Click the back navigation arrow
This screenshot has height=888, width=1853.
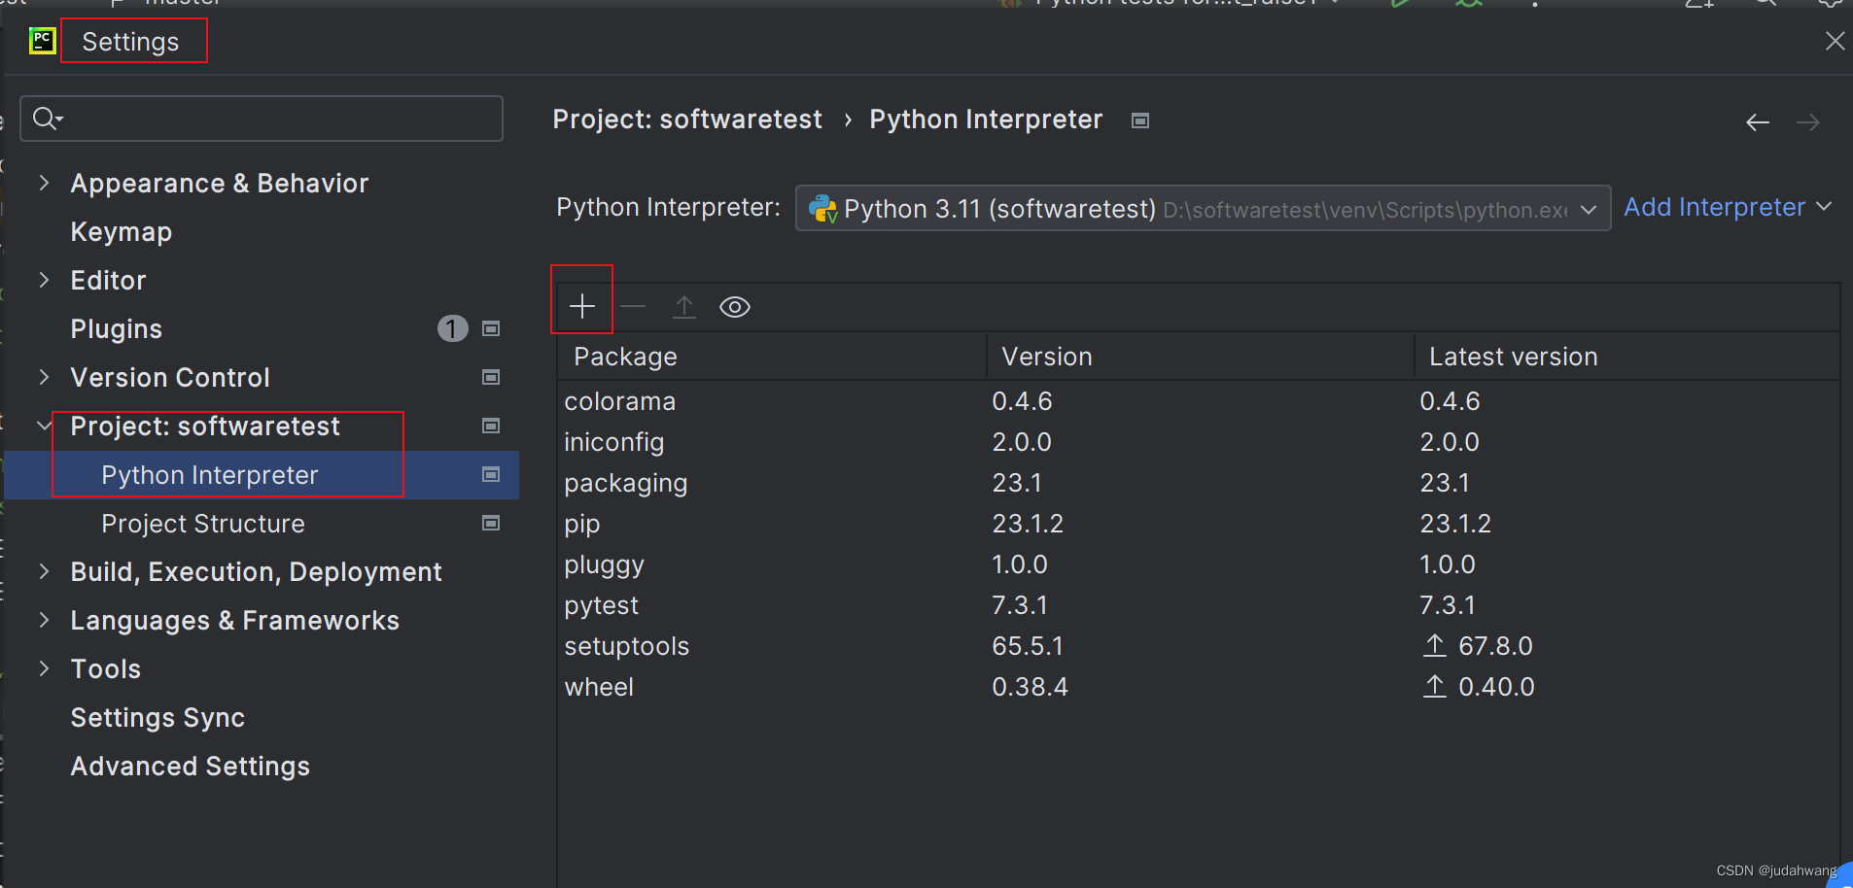[1758, 121]
